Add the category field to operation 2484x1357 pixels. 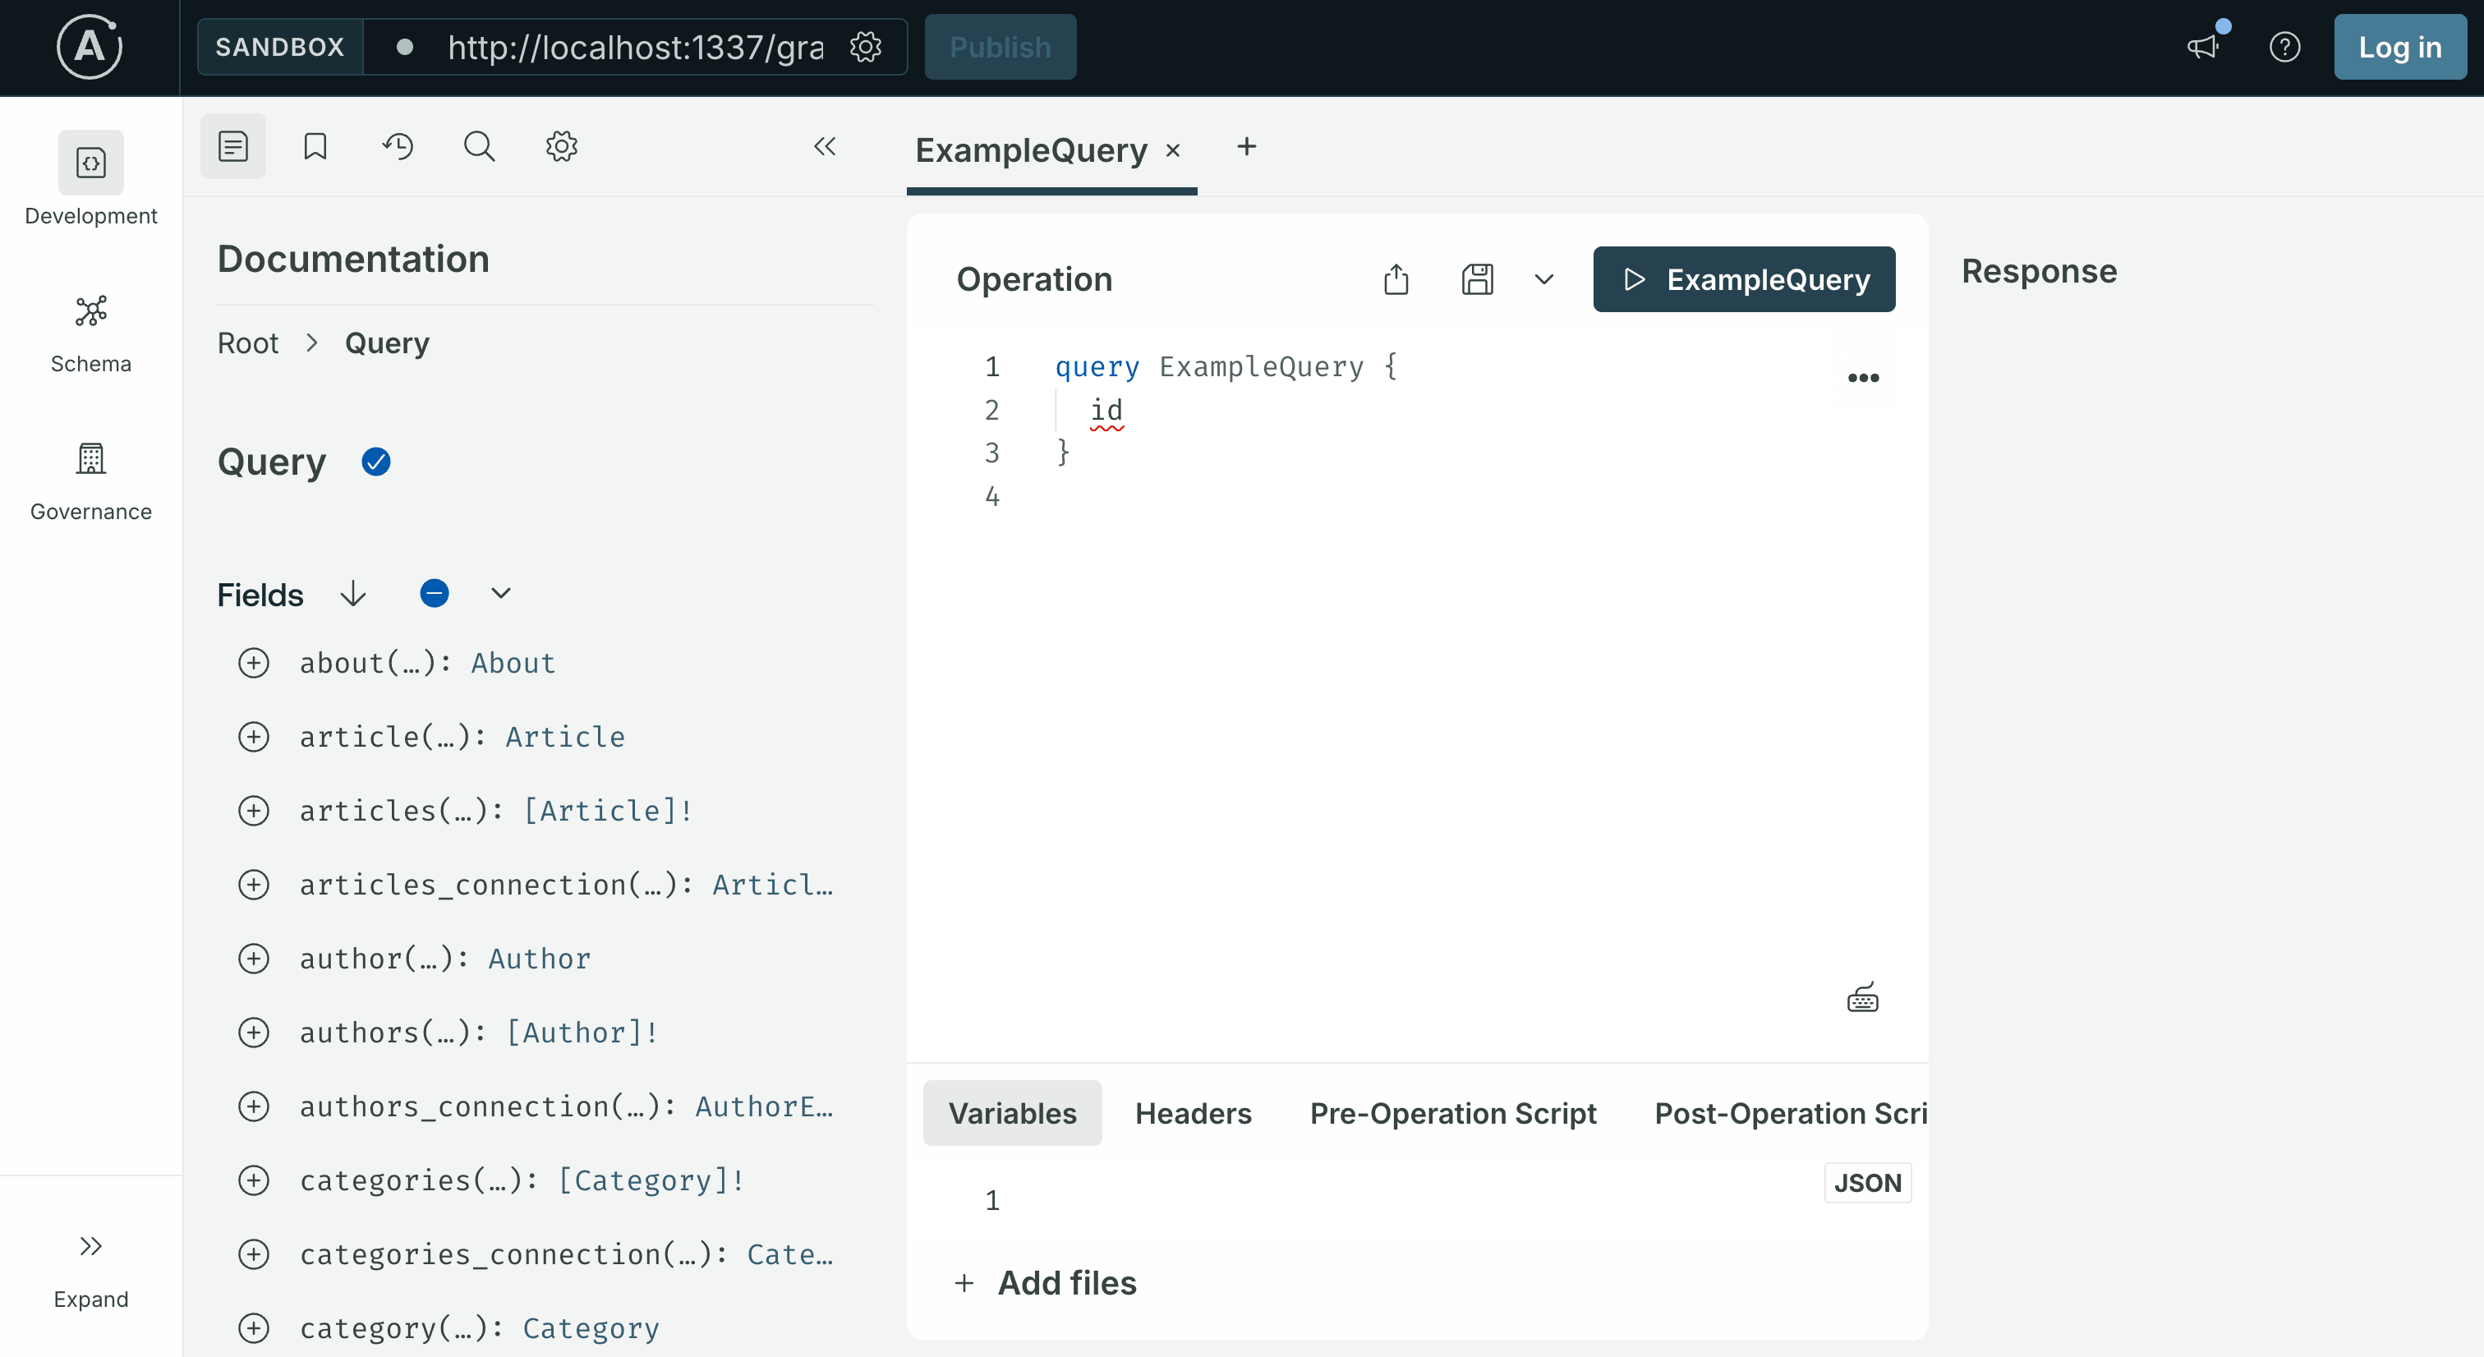pos(254,1328)
